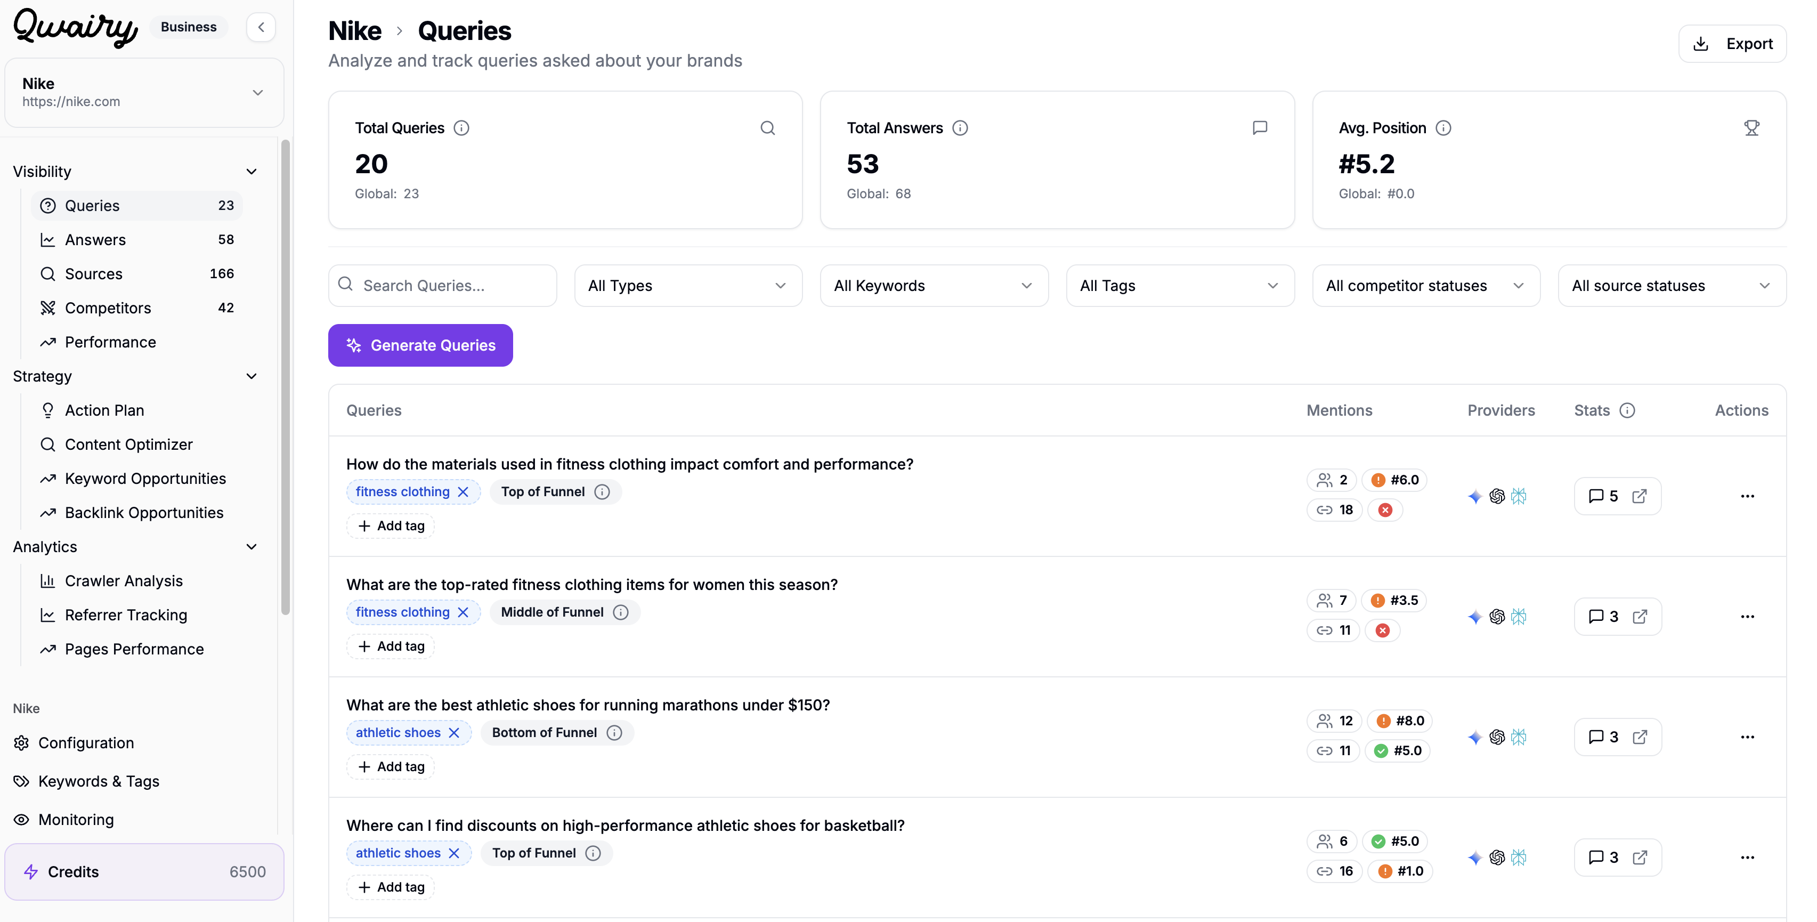The image size is (1817, 922).
Task: Click the Quairy logo
Action: pos(76,28)
